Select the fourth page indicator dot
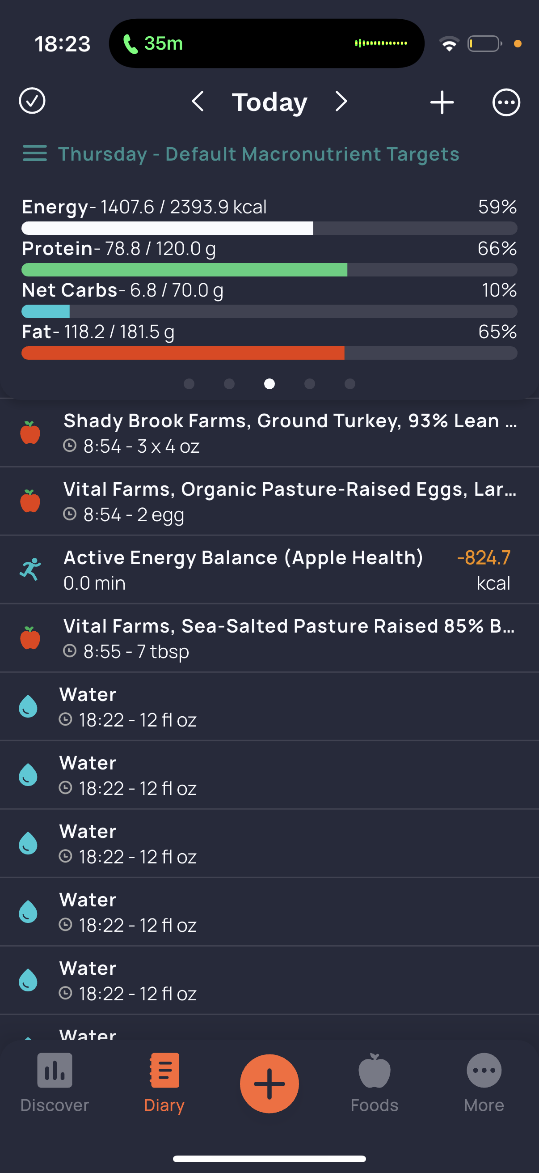 coord(310,384)
